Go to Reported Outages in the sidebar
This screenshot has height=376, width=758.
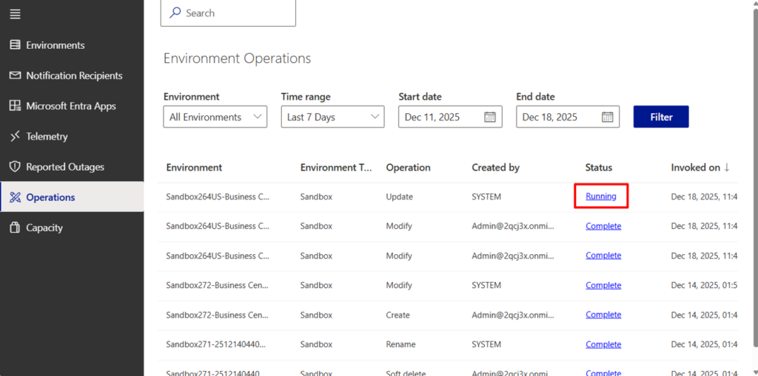point(65,167)
